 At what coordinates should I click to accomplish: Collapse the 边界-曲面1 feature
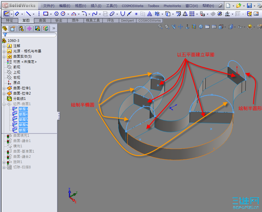point(4,104)
